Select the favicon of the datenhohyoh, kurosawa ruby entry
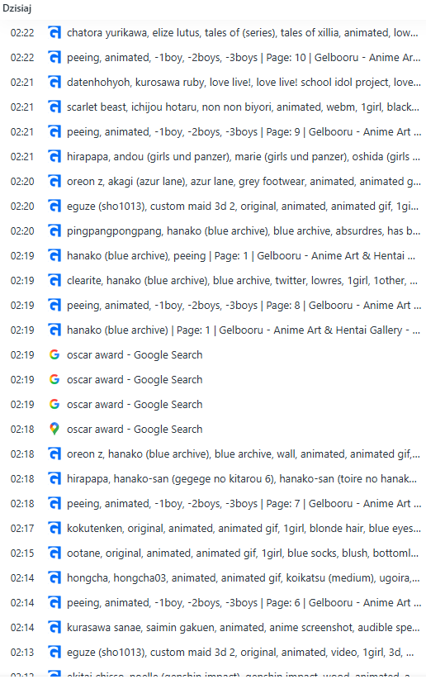The height and width of the screenshot is (684, 426). click(54, 82)
